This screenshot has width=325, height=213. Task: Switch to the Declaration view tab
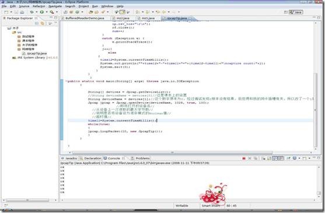pyautogui.click(x=90, y=158)
